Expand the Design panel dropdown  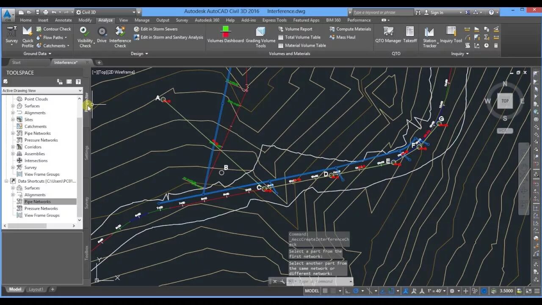[x=139, y=54]
